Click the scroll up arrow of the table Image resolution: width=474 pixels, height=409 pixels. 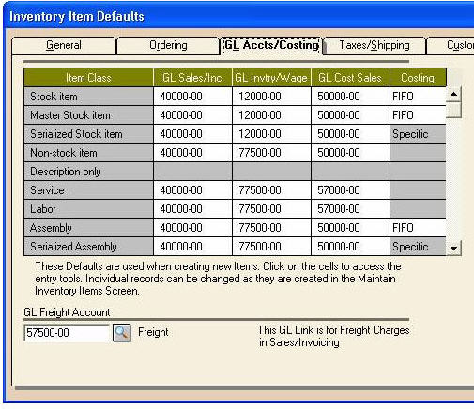pos(454,94)
